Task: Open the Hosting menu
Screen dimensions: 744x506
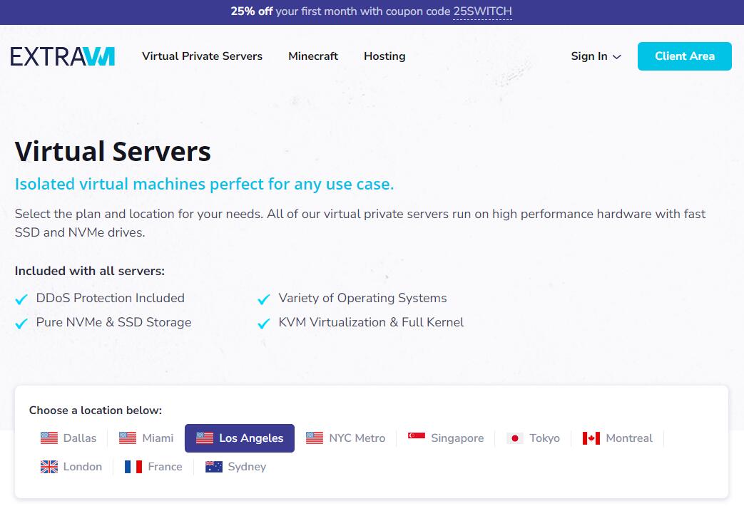Action: click(384, 56)
